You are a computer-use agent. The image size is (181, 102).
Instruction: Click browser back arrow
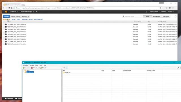coord(4,8)
